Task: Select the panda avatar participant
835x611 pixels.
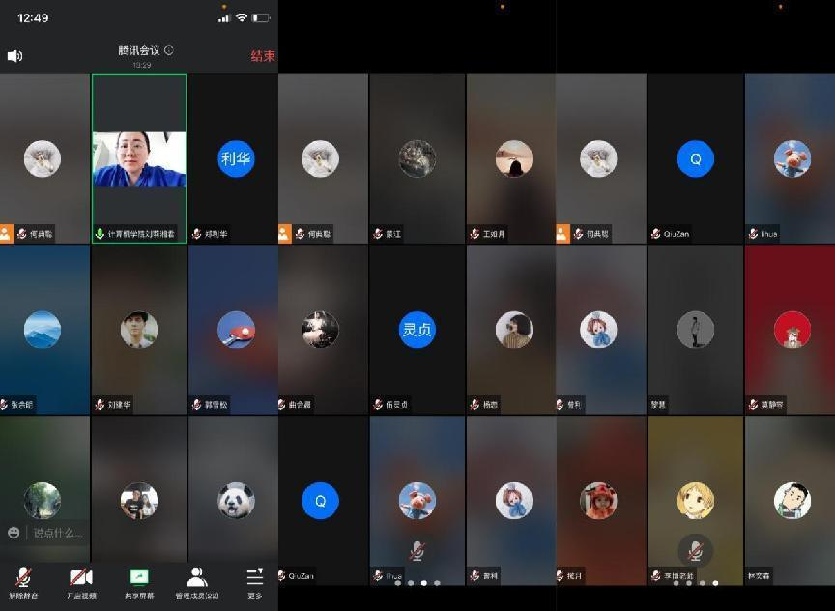Action: click(236, 501)
